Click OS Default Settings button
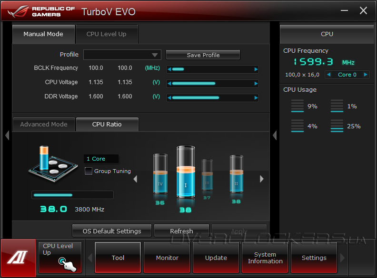The height and width of the screenshot is (278, 377). pos(112,231)
